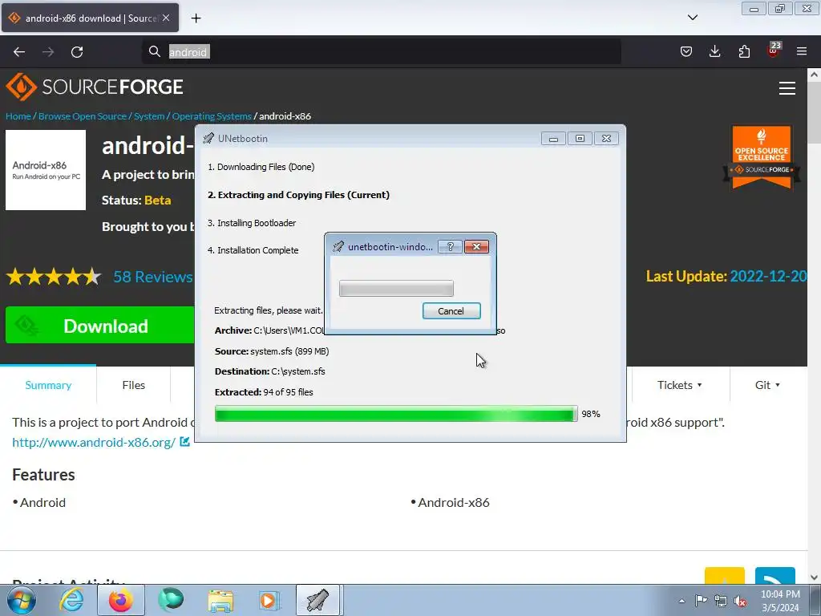Open the System breadcrumb link
The image size is (821, 616).
click(x=149, y=116)
